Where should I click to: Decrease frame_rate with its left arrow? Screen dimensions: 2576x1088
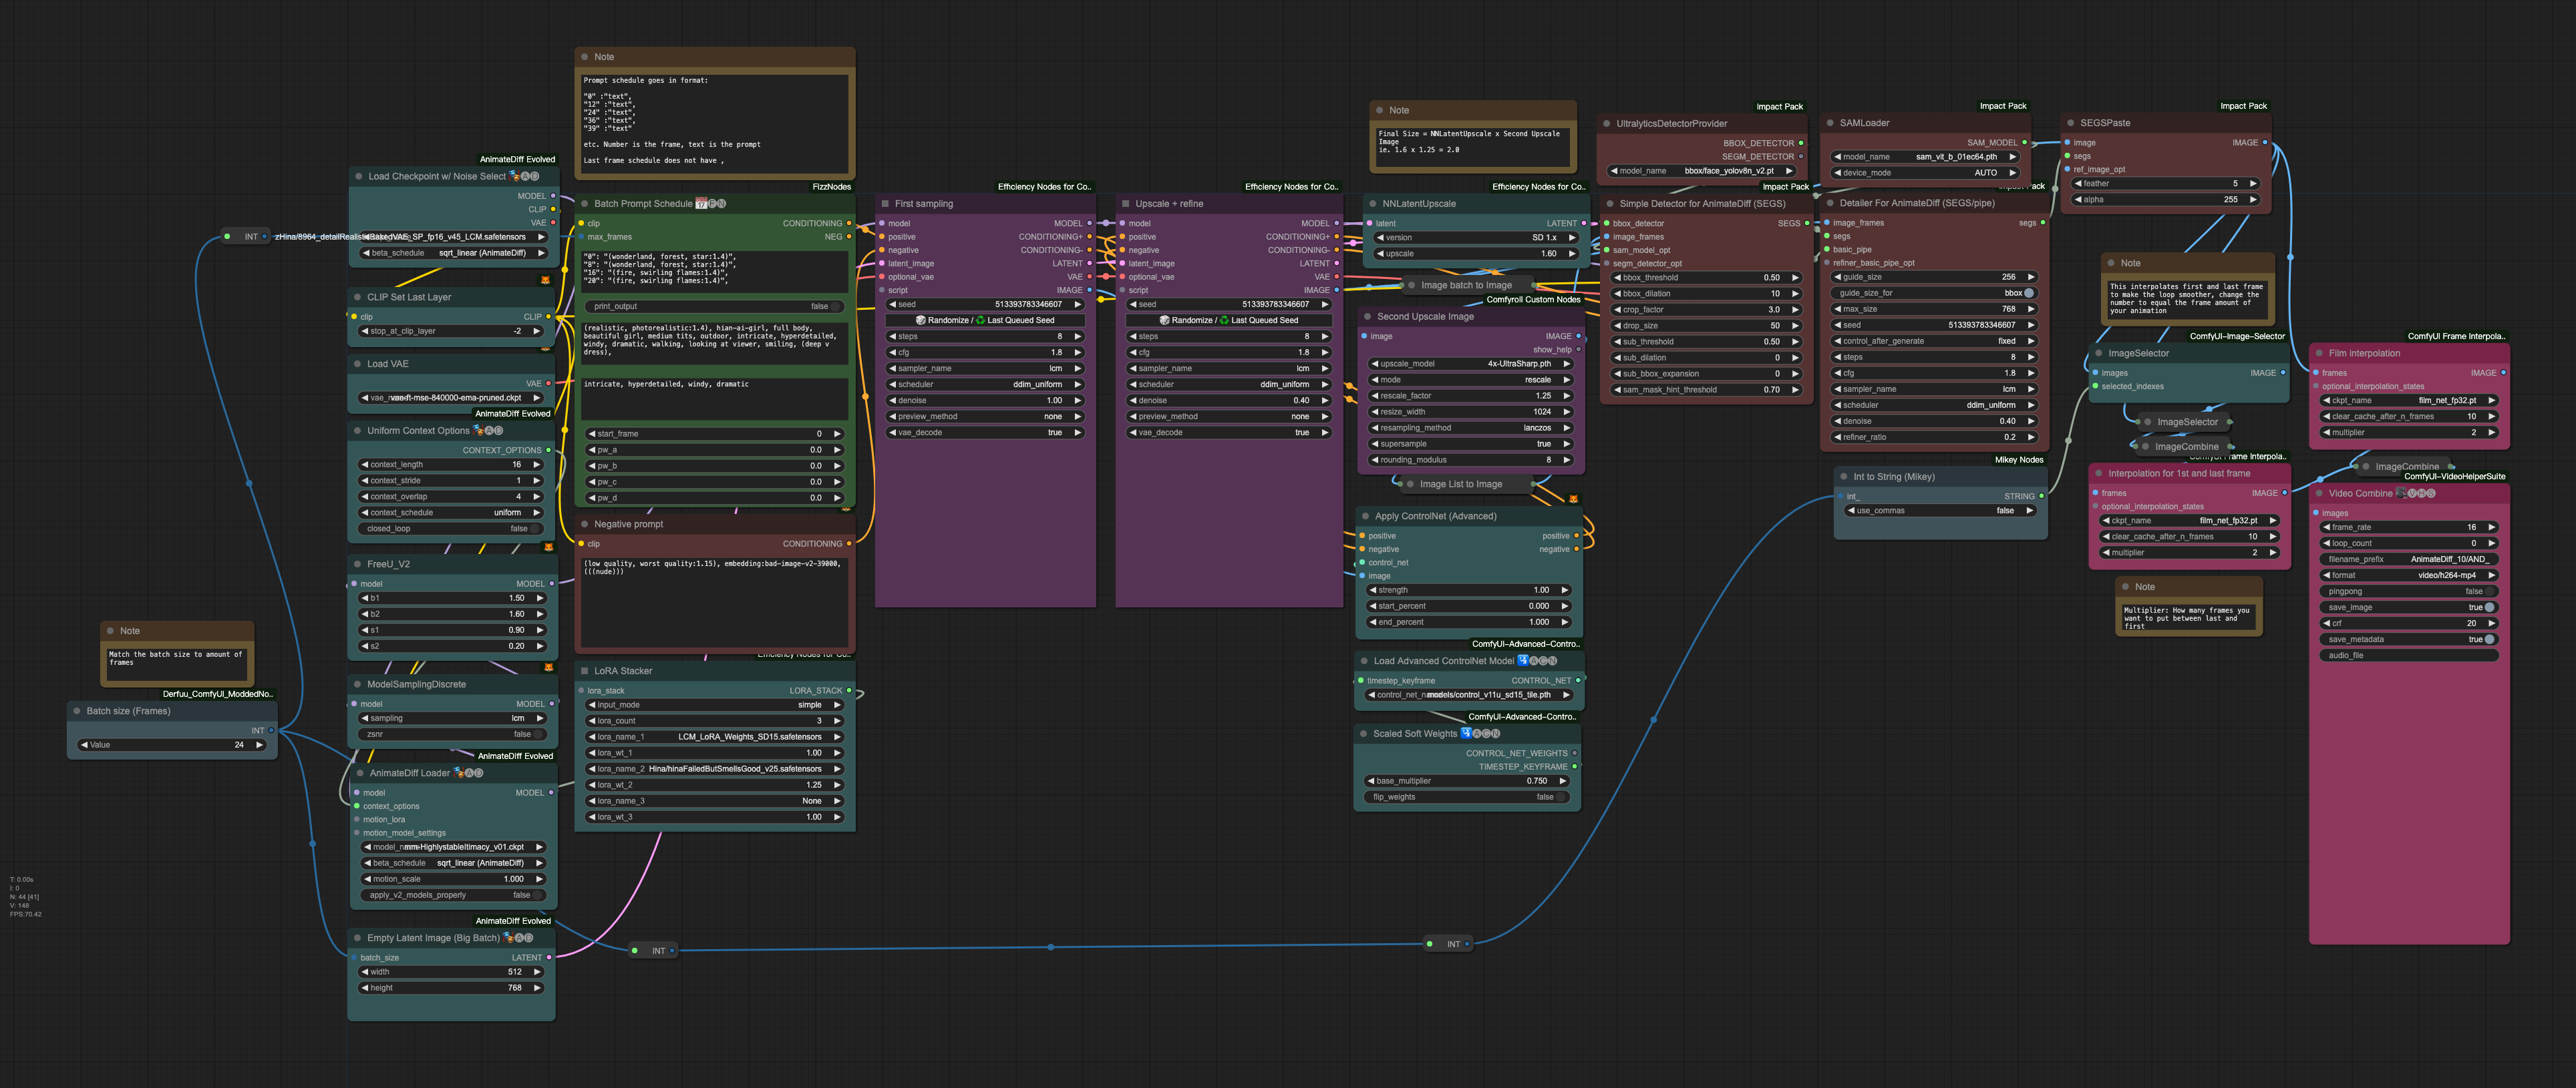(x=2327, y=527)
